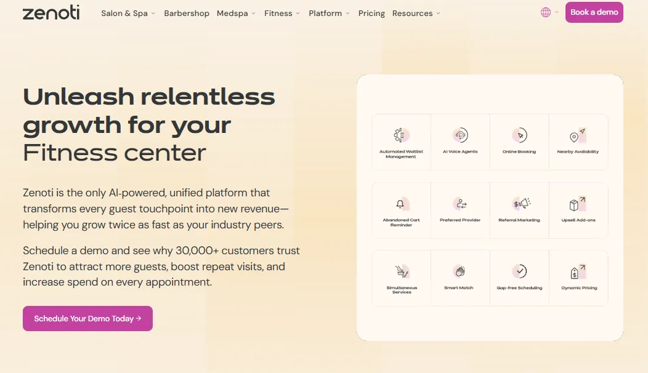This screenshot has width=648, height=373.
Task: Click the Gap-free Scheduling checkmark icon
Action: 519,272
